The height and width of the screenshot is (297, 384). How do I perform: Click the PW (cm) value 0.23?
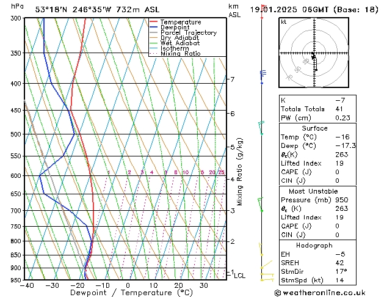click(342, 118)
